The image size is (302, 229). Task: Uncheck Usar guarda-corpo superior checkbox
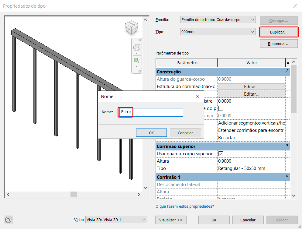click(221, 154)
